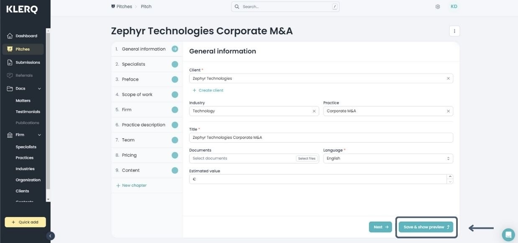518x243 pixels.
Task: Clear the Practice Corporate M&A selection
Action: [x=448, y=111]
